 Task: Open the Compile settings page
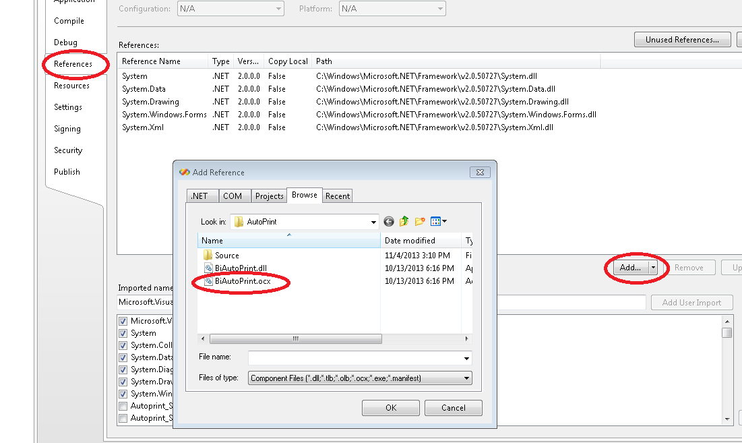(69, 21)
